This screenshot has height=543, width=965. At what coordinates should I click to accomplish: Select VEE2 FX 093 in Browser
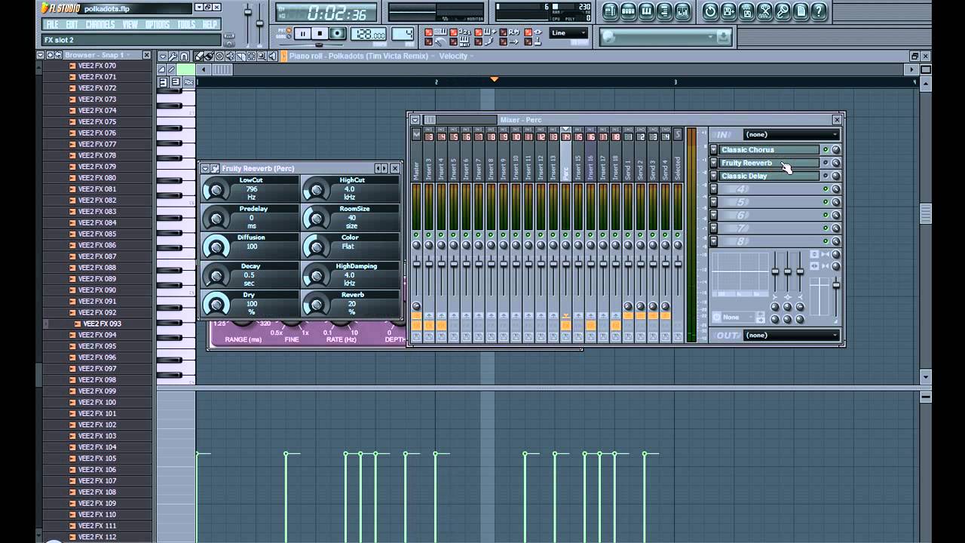tap(103, 324)
